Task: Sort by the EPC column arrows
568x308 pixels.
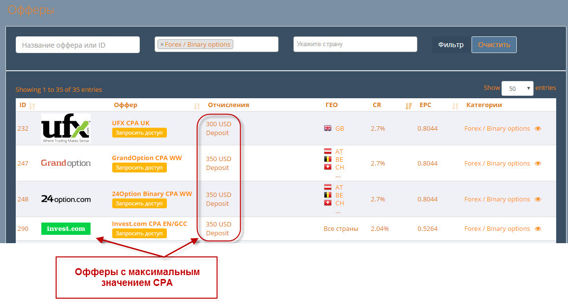Action: pos(455,106)
